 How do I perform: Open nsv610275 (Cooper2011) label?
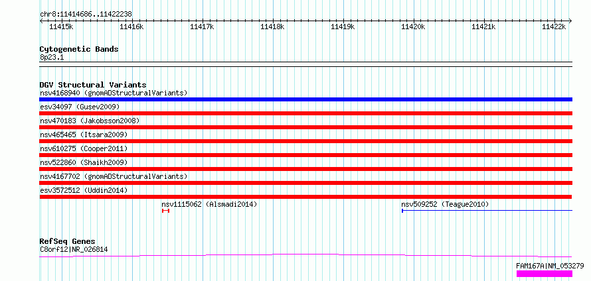[x=84, y=148]
